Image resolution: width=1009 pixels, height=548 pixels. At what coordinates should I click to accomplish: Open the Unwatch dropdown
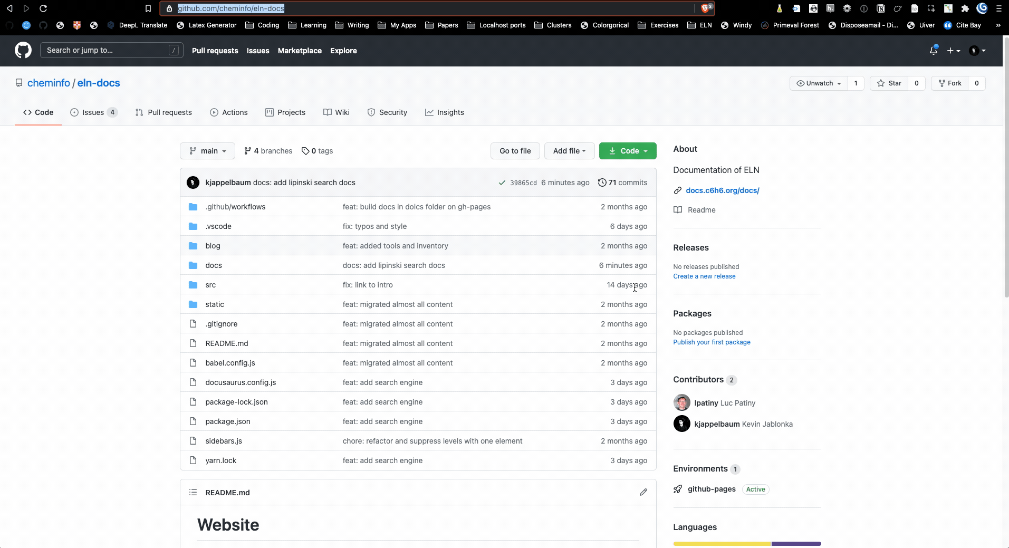(x=819, y=83)
